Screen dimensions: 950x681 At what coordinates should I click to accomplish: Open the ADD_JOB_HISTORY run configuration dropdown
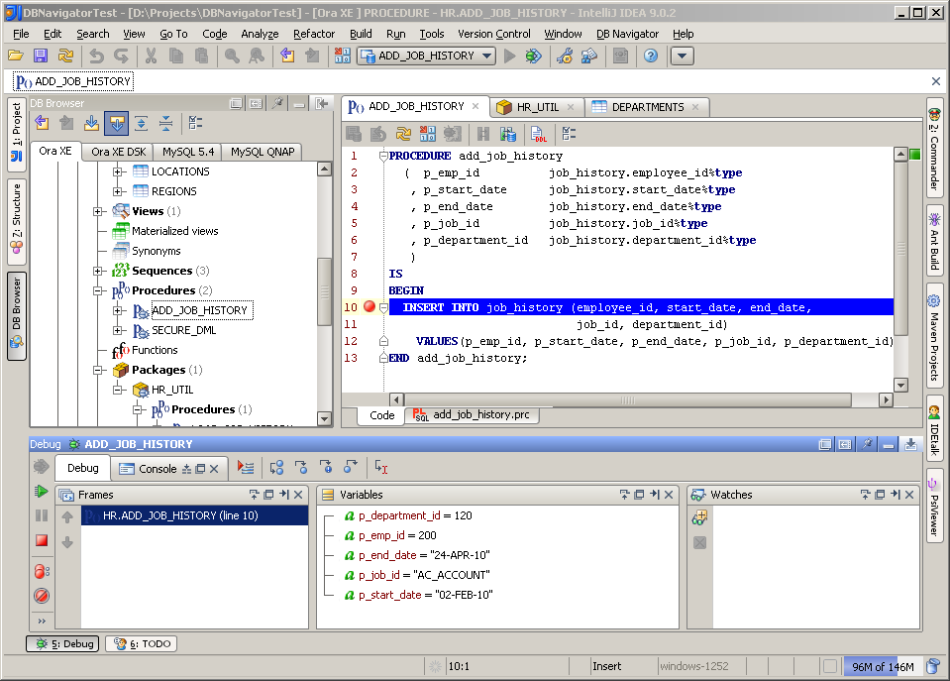click(426, 56)
